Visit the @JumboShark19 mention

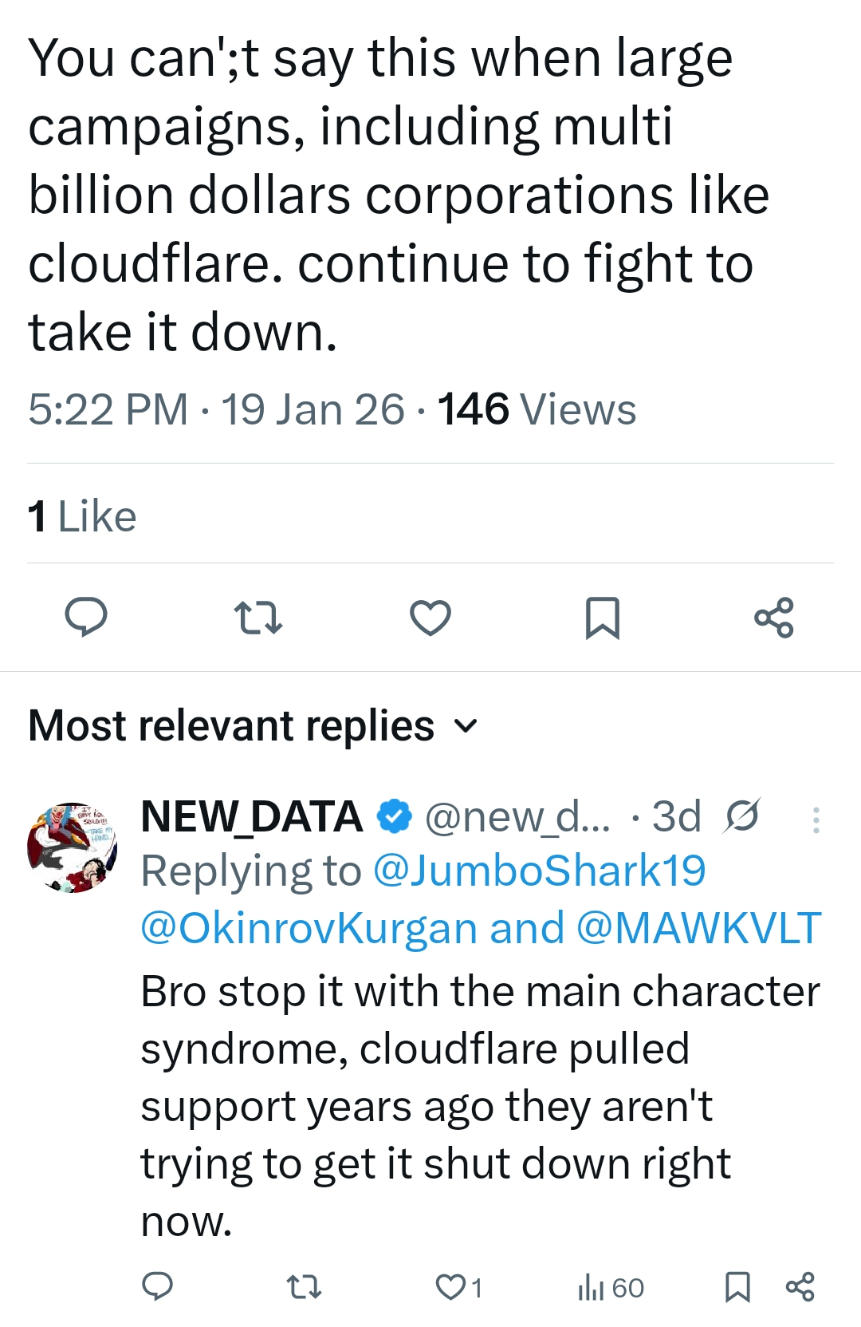pos(539,871)
